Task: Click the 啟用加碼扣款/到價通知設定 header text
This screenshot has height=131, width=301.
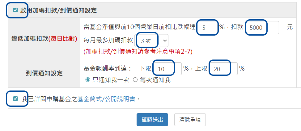Action: point(59,10)
